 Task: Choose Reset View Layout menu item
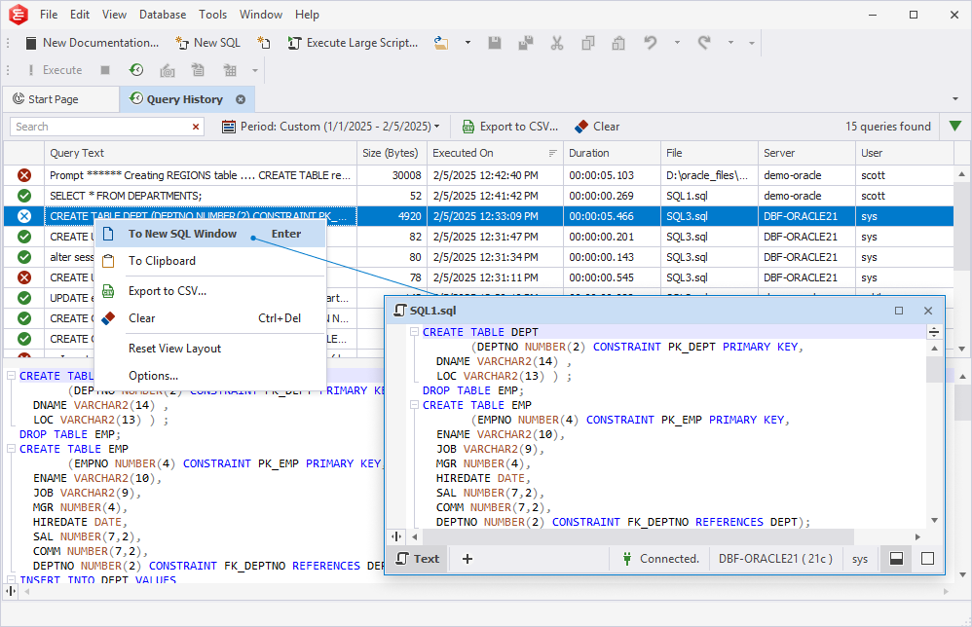coord(210,349)
